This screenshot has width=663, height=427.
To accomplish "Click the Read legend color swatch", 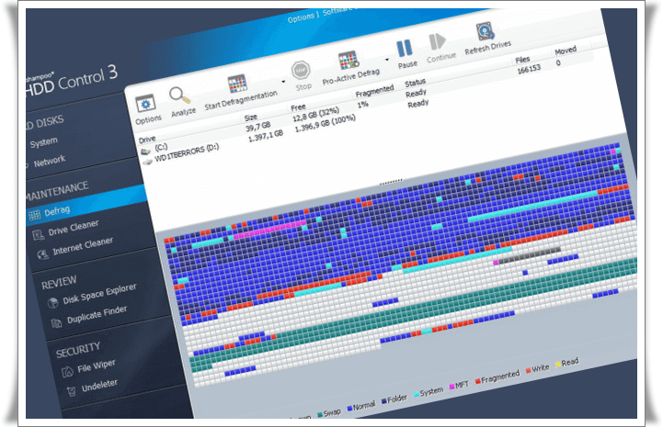I will point(558,364).
